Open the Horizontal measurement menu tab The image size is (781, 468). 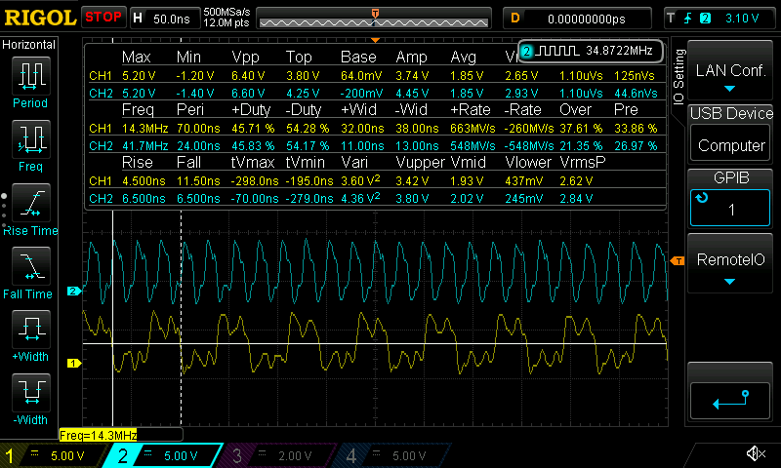(x=29, y=45)
